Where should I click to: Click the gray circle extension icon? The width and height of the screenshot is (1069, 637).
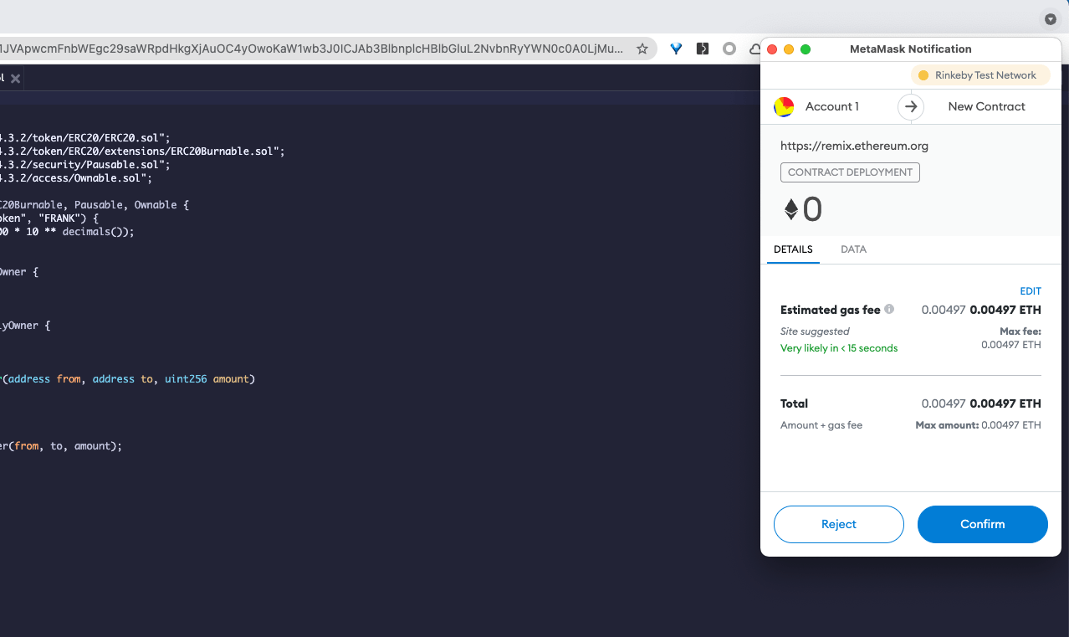click(729, 49)
